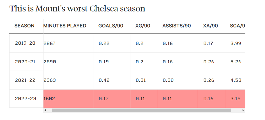Select the 2019-20 season cell

[x=25, y=43]
